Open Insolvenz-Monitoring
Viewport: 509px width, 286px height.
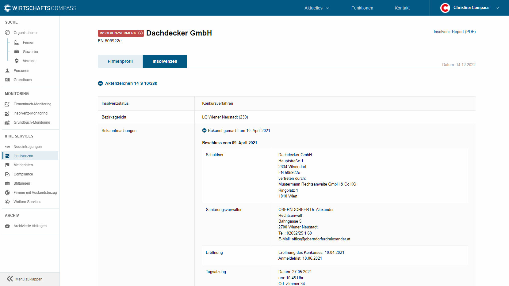(x=30, y=113)
